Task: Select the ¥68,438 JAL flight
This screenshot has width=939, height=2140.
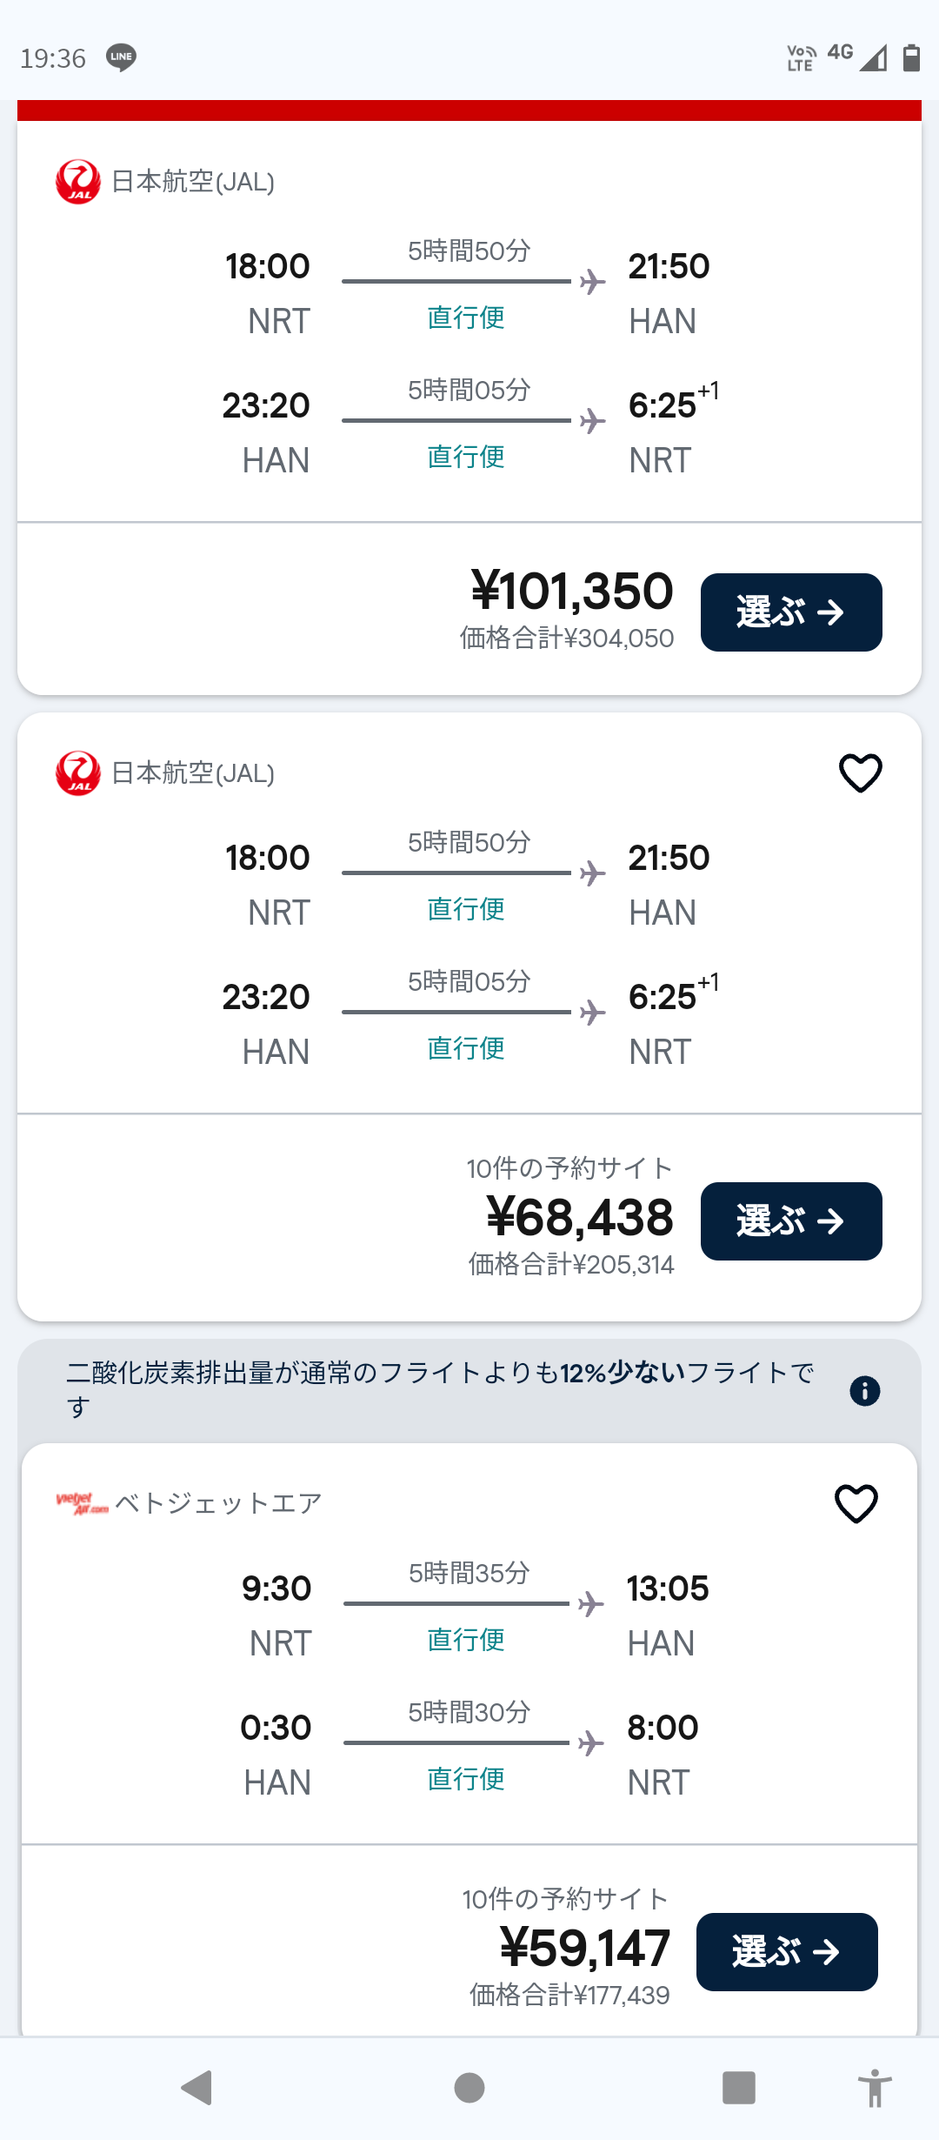Action: (x=791, y=1221)
